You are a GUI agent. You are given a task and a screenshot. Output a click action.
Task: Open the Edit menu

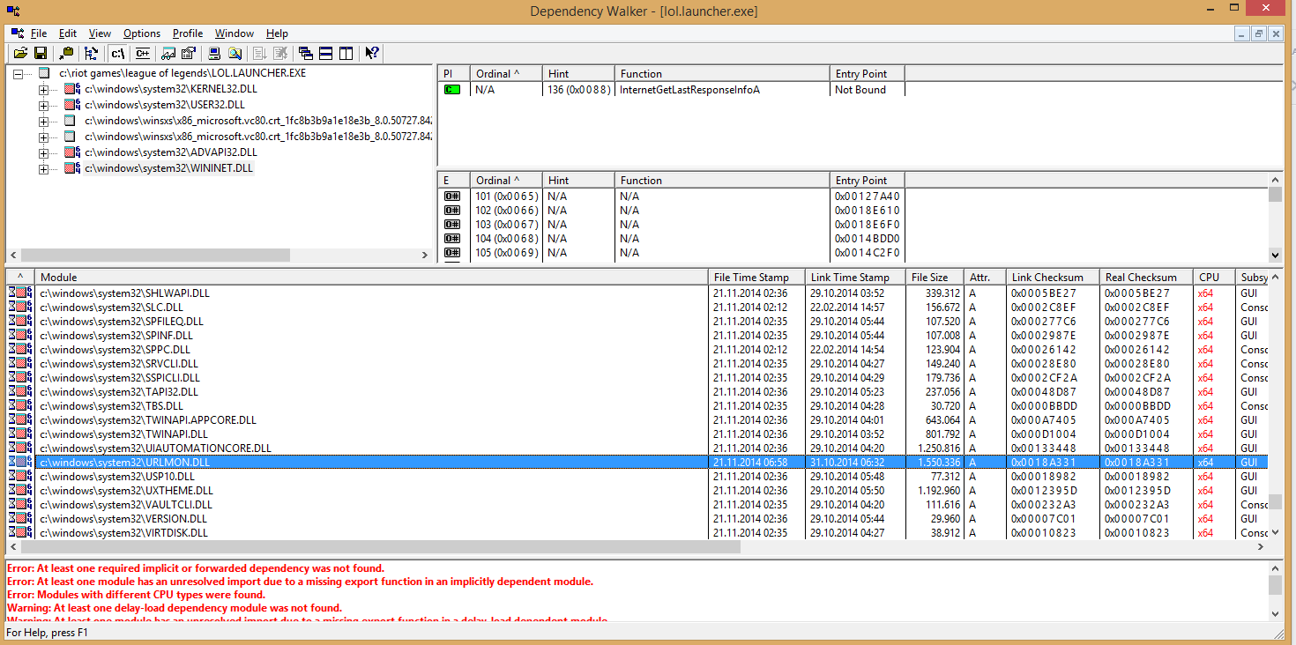click(68, 33)
